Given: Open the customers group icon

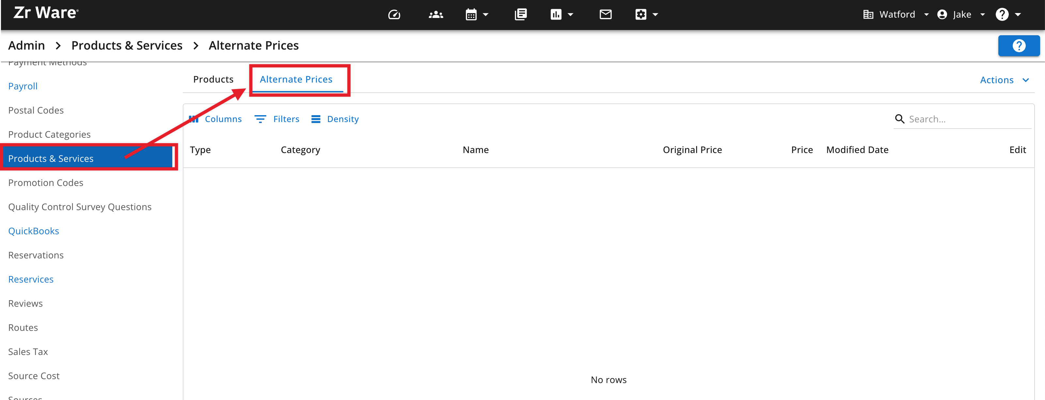Looking at the screenshot, I should 436,15.
